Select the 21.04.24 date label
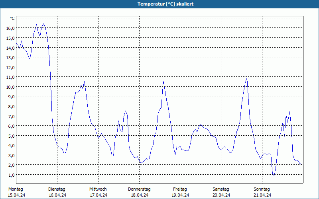Viewport: 319px width, 199px height. pyautogui.click(x=262, y=195)
